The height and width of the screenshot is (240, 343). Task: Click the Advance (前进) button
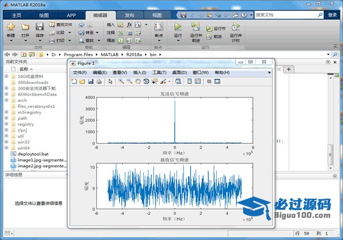(214, 36)
